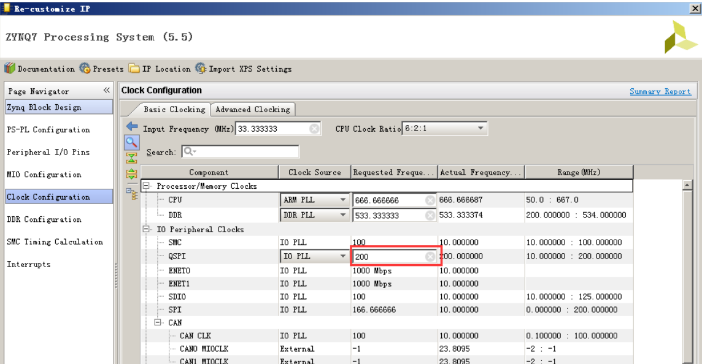702x364 pixels.
Task: Toggle the magnifier search icon
Action: pos(131,143)
